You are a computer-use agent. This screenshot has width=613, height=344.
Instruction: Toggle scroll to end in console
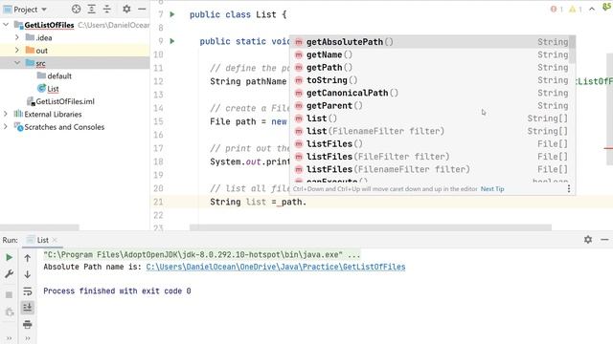tap(28, 308)
